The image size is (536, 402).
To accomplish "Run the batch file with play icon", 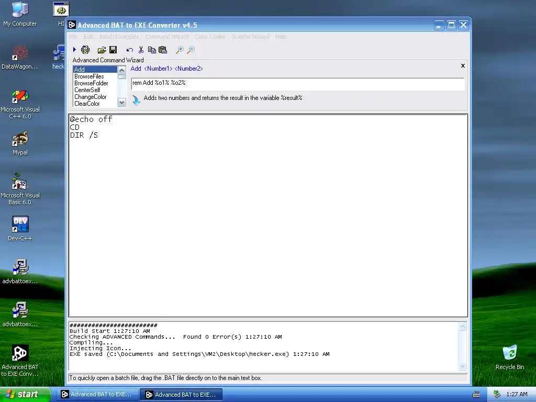I will click(x=74, y=50).
